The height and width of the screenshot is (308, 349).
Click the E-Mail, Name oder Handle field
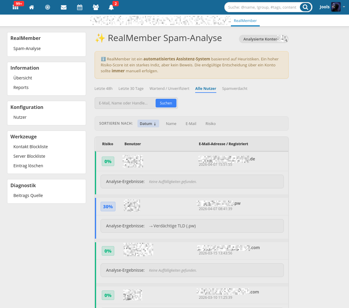pyautogui.click(x=125, y=103)
